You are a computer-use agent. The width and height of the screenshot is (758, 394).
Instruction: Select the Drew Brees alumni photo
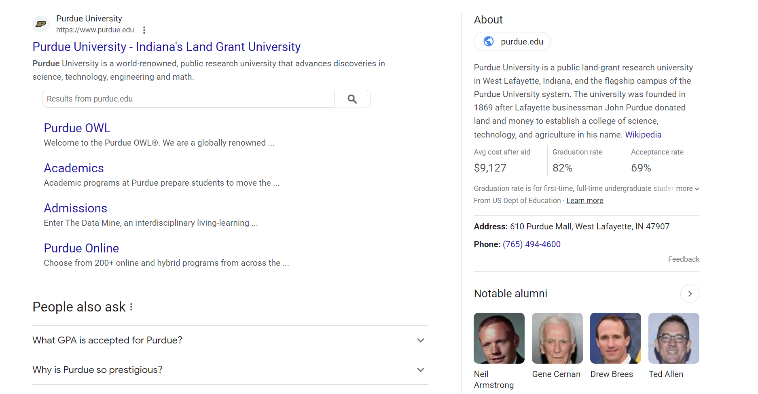coord(615,338)
